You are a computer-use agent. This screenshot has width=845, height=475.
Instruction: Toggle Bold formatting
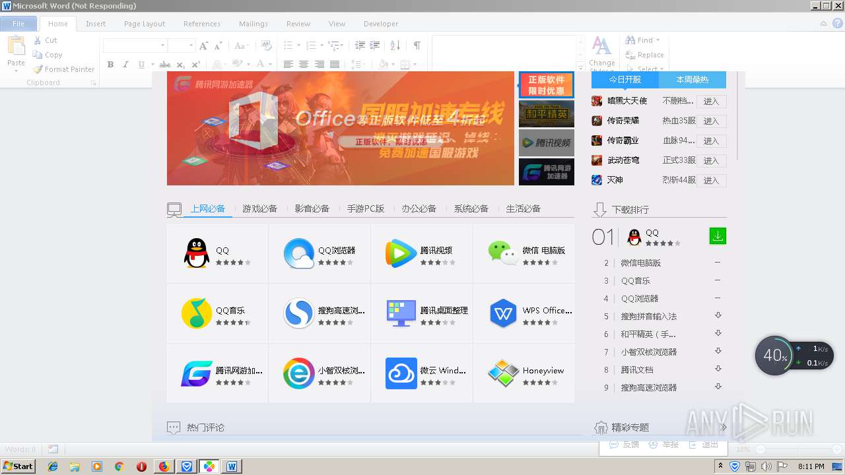coord(110,65)
